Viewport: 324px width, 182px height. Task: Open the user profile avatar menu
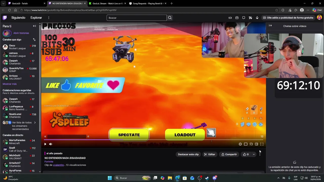point(319,17)
